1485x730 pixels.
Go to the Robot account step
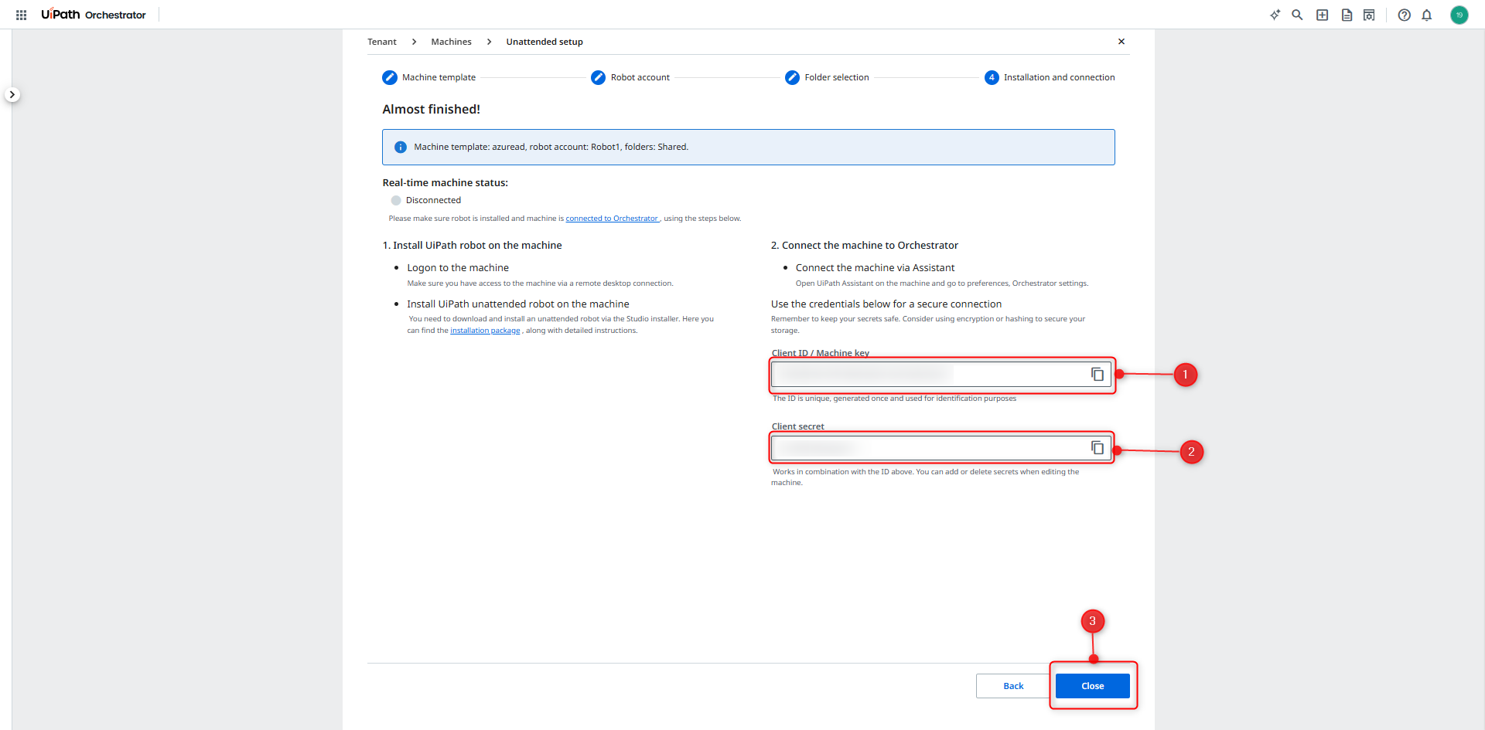[630, 77]
